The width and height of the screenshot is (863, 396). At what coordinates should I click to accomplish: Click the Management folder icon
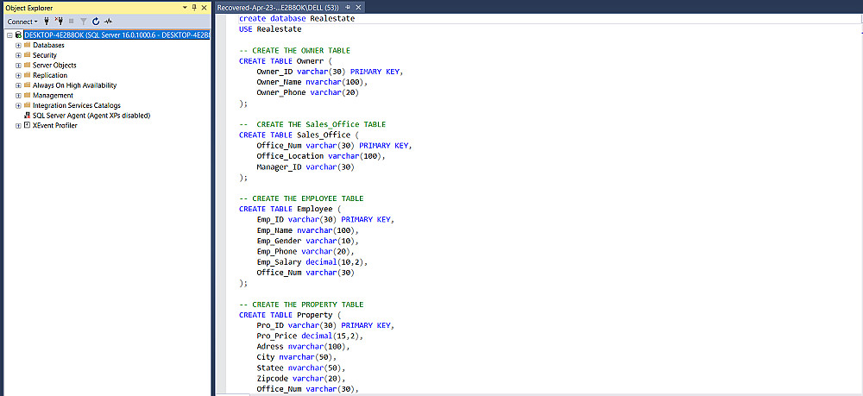click(27, 95)
